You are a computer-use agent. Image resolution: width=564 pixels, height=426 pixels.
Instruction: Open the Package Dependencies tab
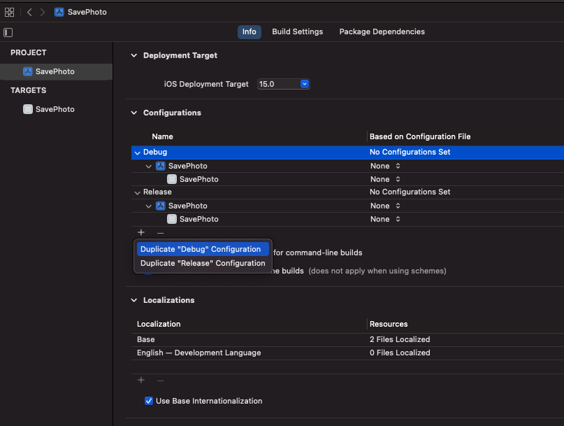(382, 31)
